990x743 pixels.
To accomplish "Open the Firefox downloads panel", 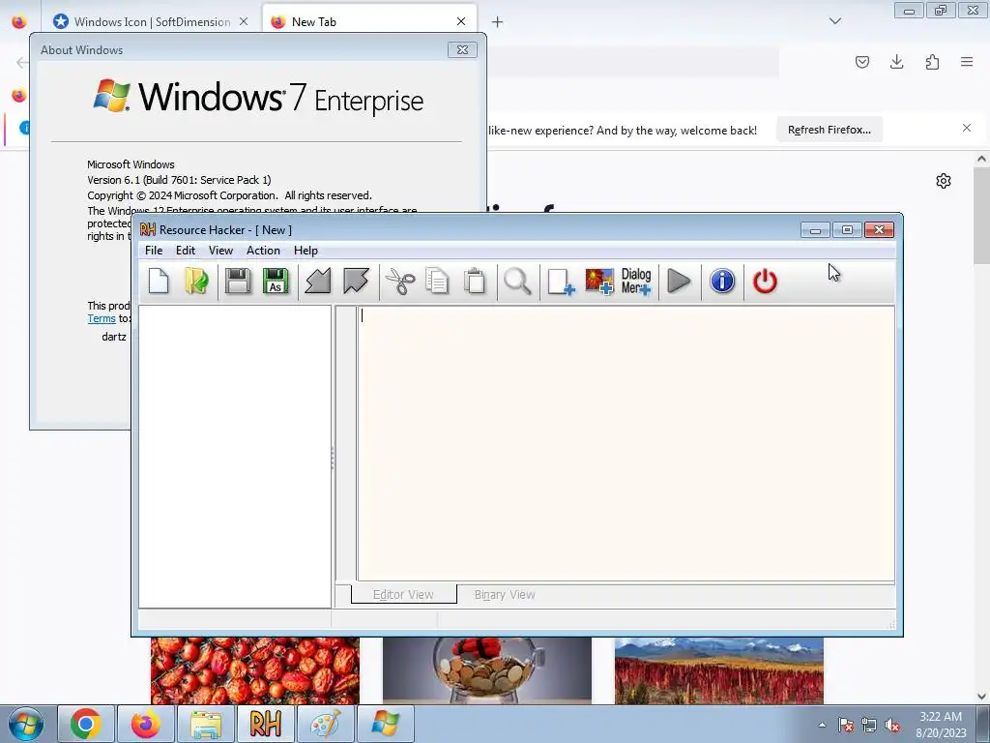I will coord(896,62).
